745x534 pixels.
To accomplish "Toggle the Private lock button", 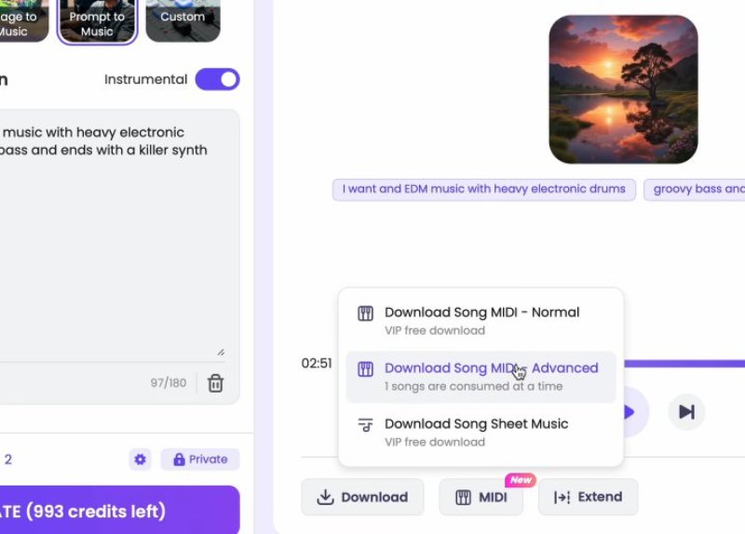I will 200,459.
